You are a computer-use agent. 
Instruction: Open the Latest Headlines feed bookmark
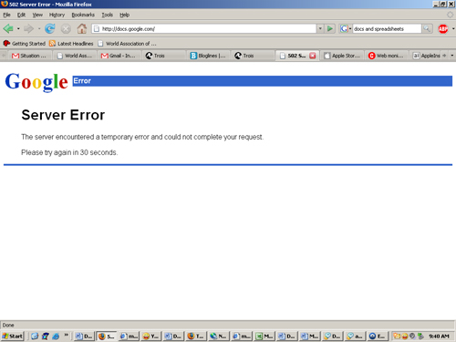tap(71, 44)
